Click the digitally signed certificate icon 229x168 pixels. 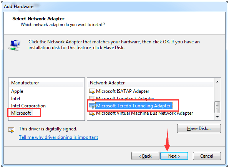(x=11, y=130)
